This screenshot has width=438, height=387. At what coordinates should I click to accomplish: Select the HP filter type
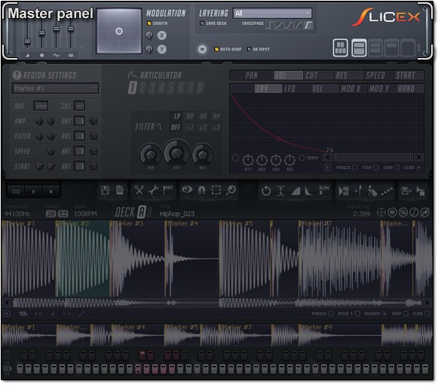216,116
